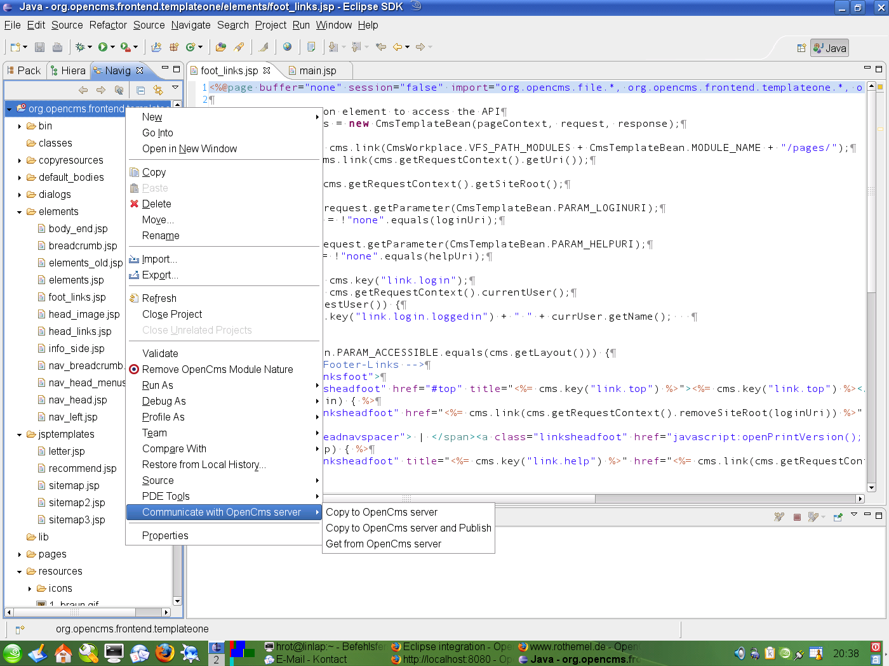Click Restore from Local History

coord(204,464)
